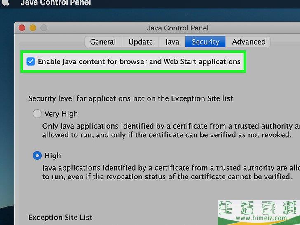Click the 'Exception Site List' label
Image resolution: width=300 pixels, height=225 pixels.
pyautogui.click(x=60, y=217)
